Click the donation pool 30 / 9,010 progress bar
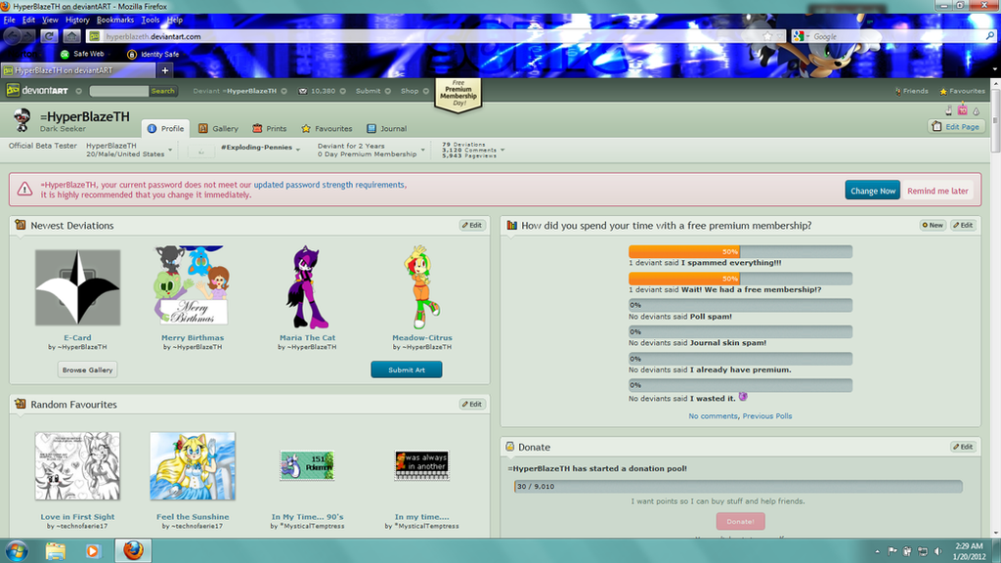1001x563 pixels. coord(738,487)
